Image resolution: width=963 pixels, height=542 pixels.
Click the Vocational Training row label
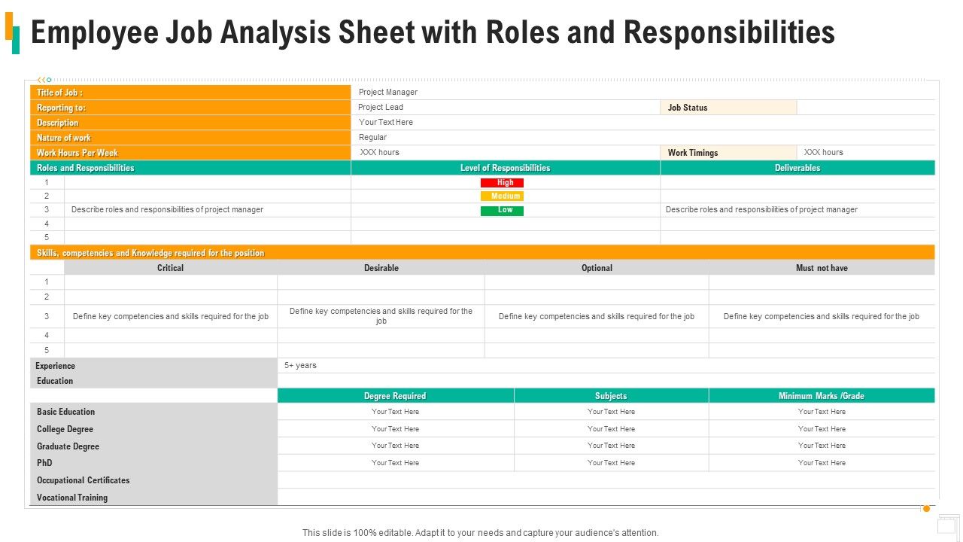pos(153,498)
